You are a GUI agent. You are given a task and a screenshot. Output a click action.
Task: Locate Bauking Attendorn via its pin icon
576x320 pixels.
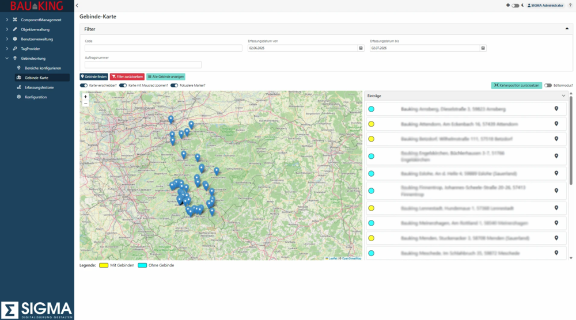556,124
